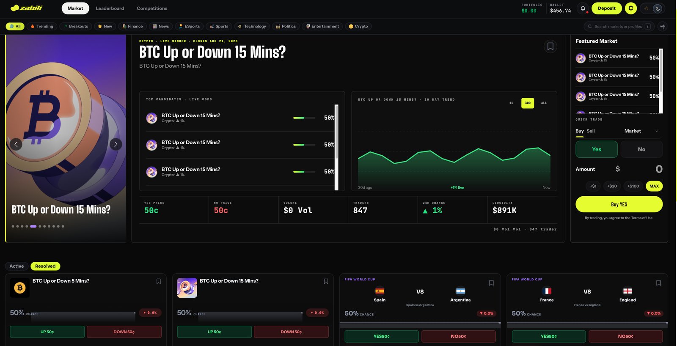Choose the Yes outcome
Screen dimensions: 677x346
[597, 149]
